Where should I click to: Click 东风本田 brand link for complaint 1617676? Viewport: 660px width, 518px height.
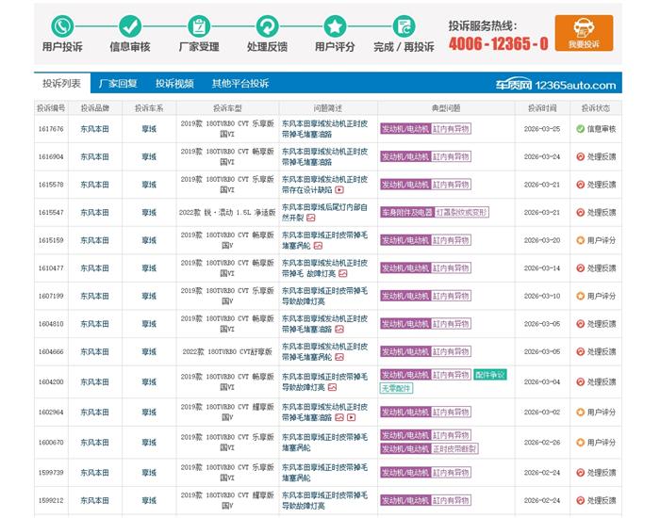(x=94, y=129)
